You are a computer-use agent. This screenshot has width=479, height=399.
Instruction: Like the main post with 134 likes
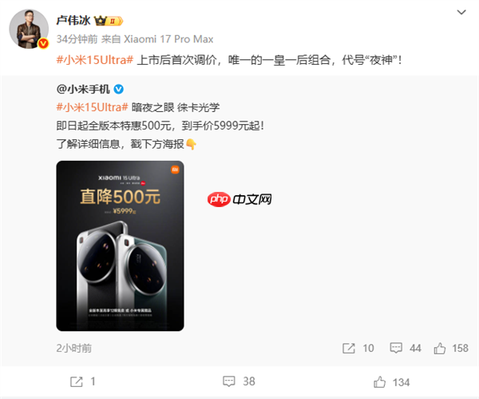[x=379, y=382]
